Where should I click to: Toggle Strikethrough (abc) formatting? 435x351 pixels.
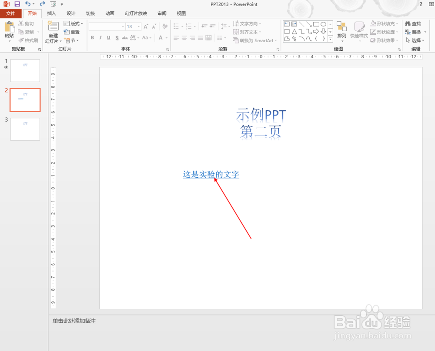[125, 38]
